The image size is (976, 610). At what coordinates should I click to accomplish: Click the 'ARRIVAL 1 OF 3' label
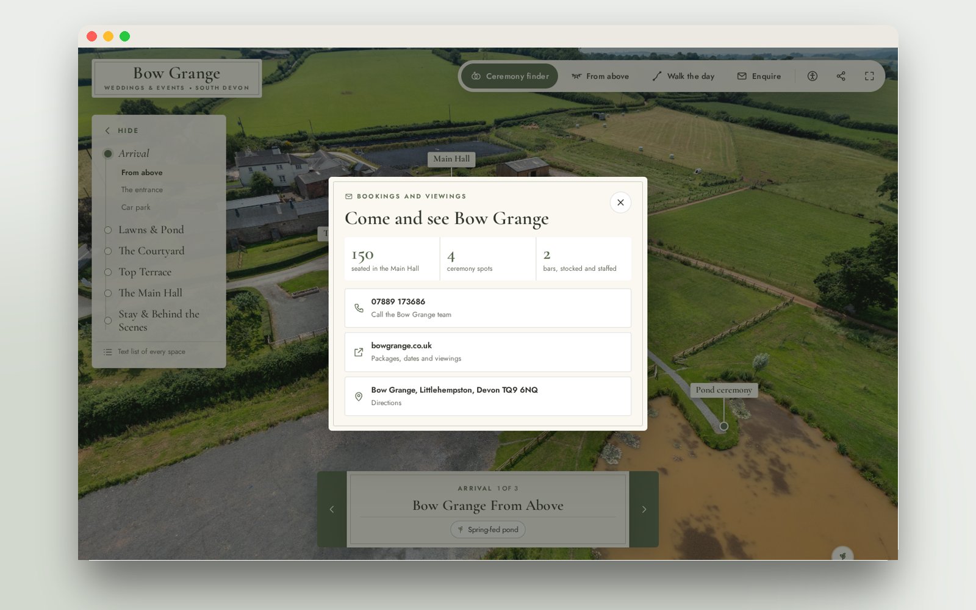click(x=488, y=489)
